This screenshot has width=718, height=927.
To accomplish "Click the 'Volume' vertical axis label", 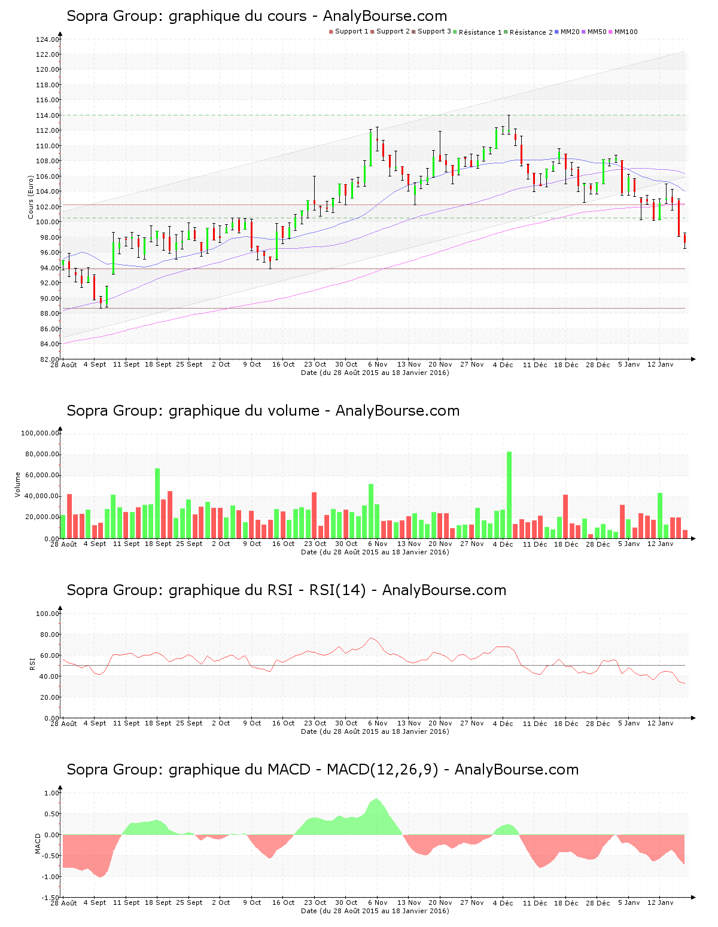I will pyautogui.click(x=18, y=484).
